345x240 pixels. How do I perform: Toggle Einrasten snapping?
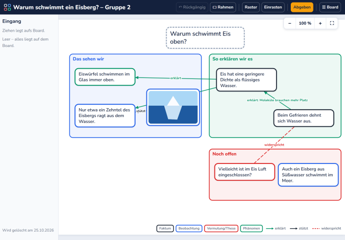point(273,7)
